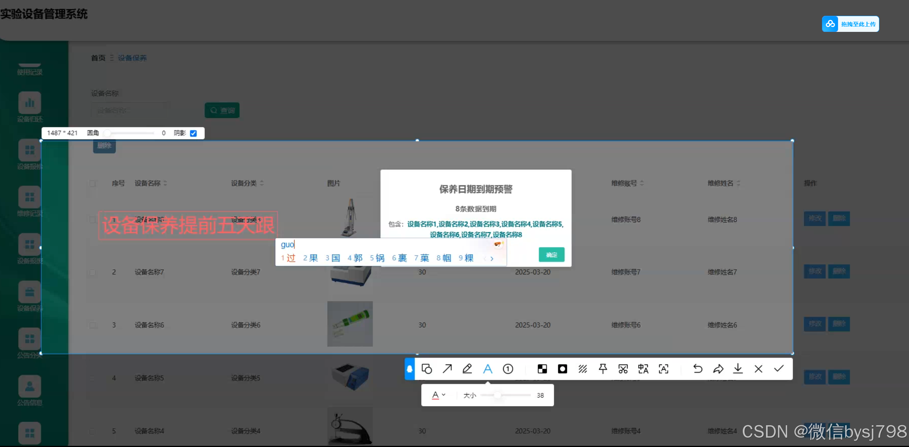Click the 拖拽至此上传 upload button
The height and width of the screenshot is (447, 909).
850,24
